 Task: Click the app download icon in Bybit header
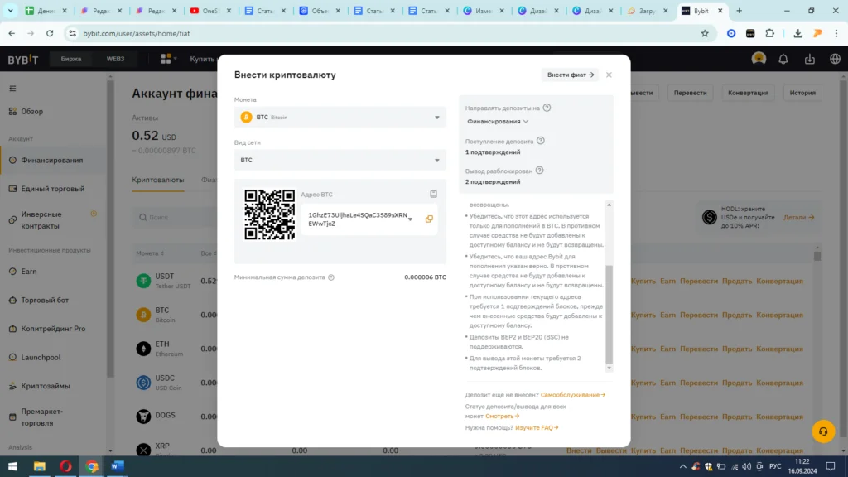(x=810, y=59)
